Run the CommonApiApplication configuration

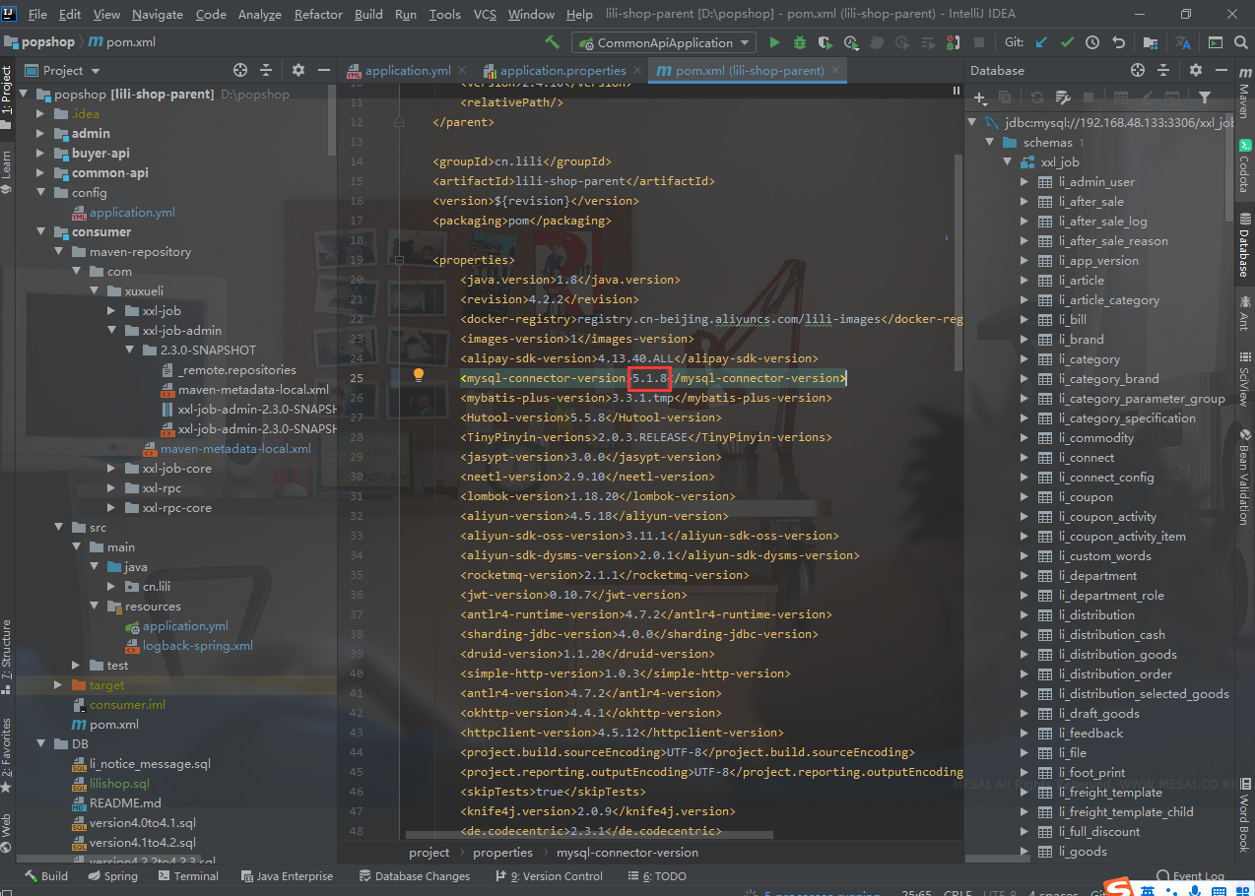coord(774,42)
